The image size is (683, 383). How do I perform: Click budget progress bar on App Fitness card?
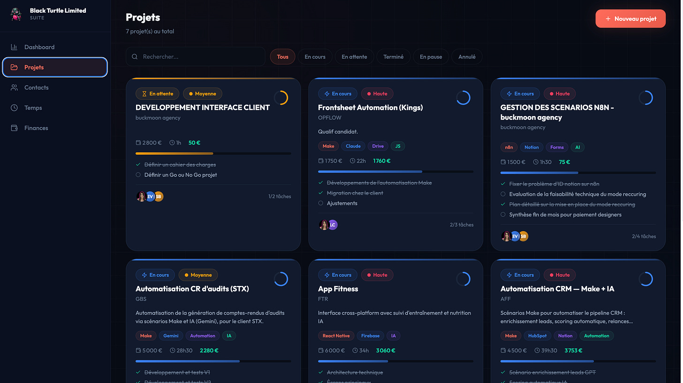(x=395, y=361)
